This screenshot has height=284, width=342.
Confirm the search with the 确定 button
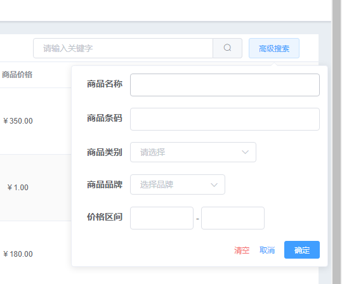[x=302, y=250]
